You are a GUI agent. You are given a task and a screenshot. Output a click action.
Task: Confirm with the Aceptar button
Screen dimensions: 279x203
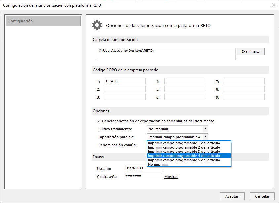point(232,196)
